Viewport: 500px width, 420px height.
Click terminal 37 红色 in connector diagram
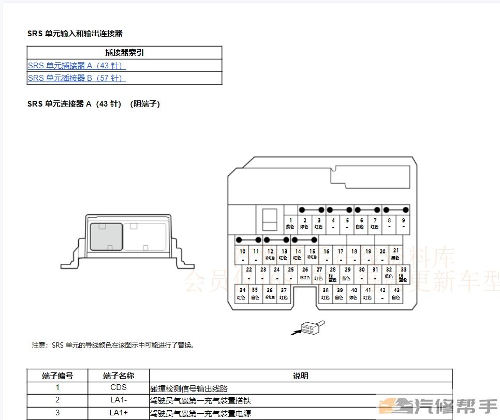[284, 293]
